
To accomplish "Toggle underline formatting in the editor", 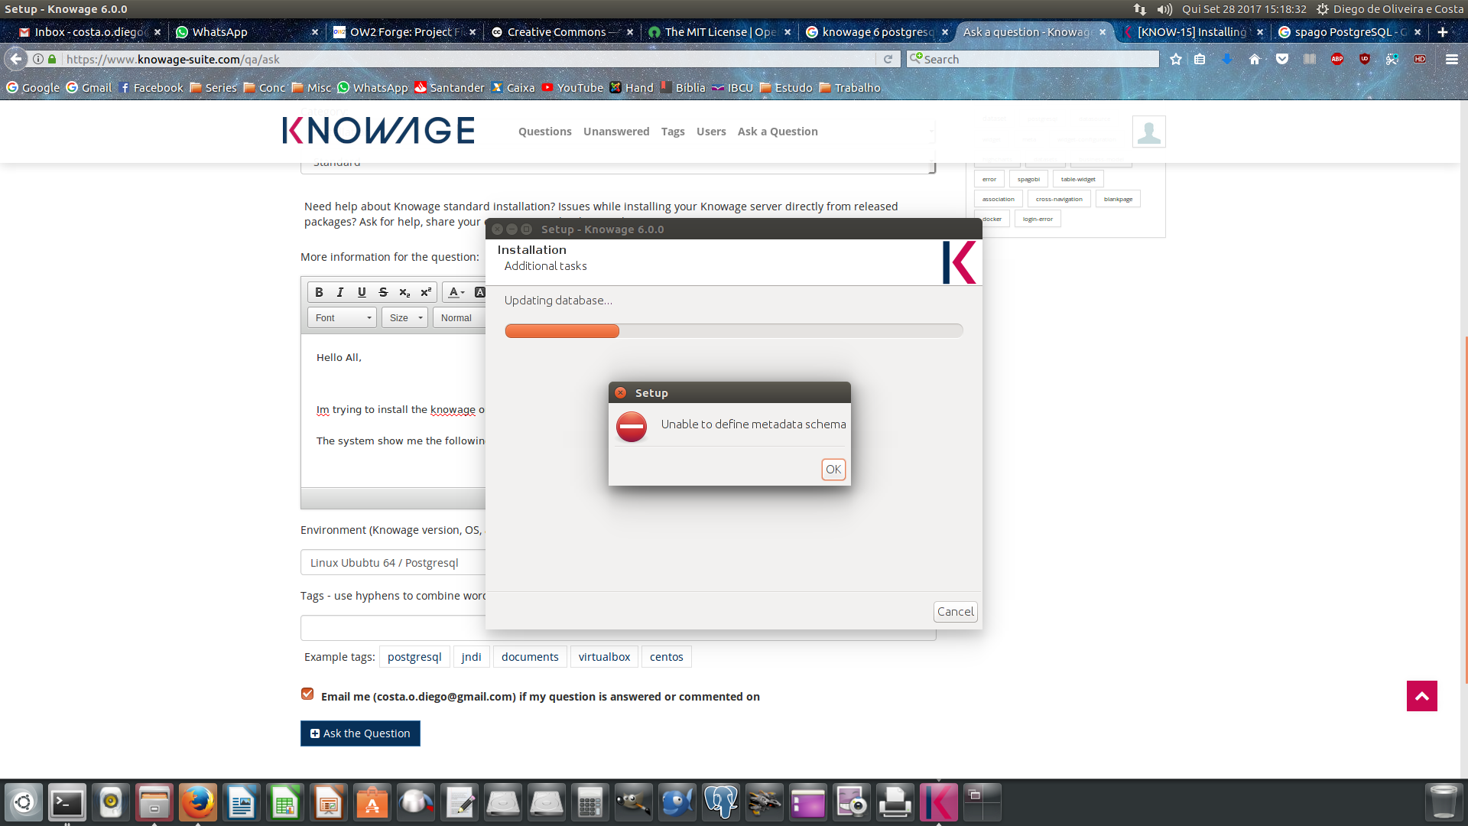I will (362, 292).
